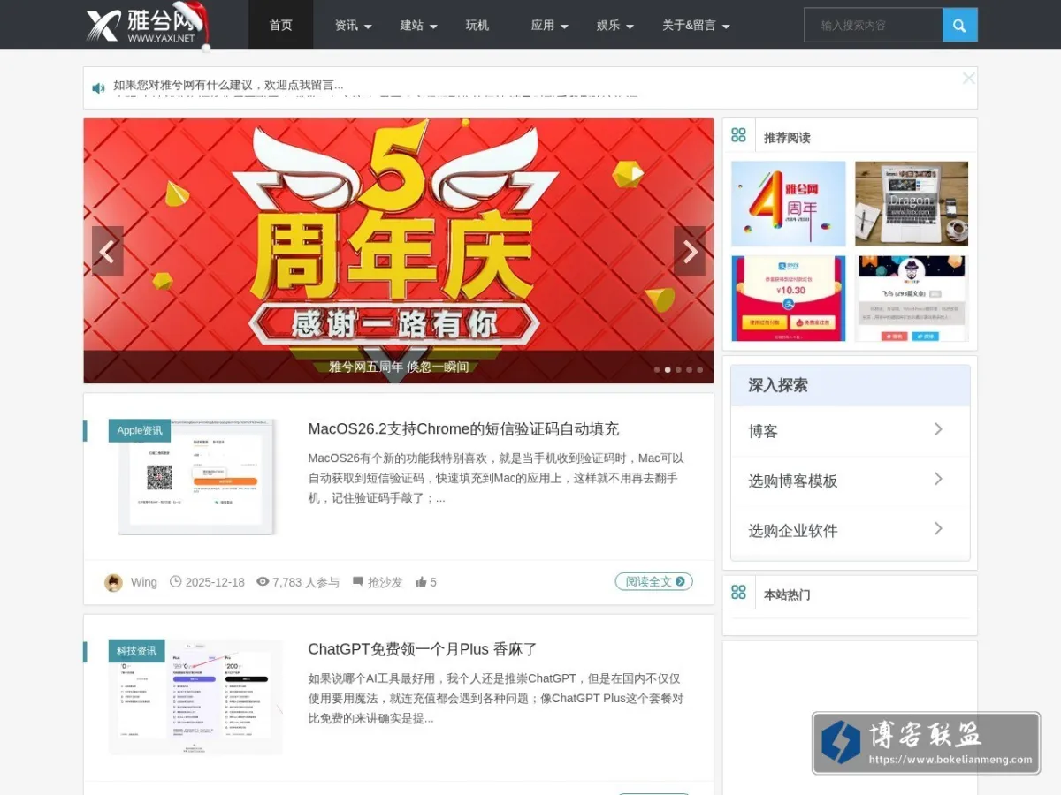Open the 玩机 nav item
This screenshot has height=795, width=1061.
point(477,26)
